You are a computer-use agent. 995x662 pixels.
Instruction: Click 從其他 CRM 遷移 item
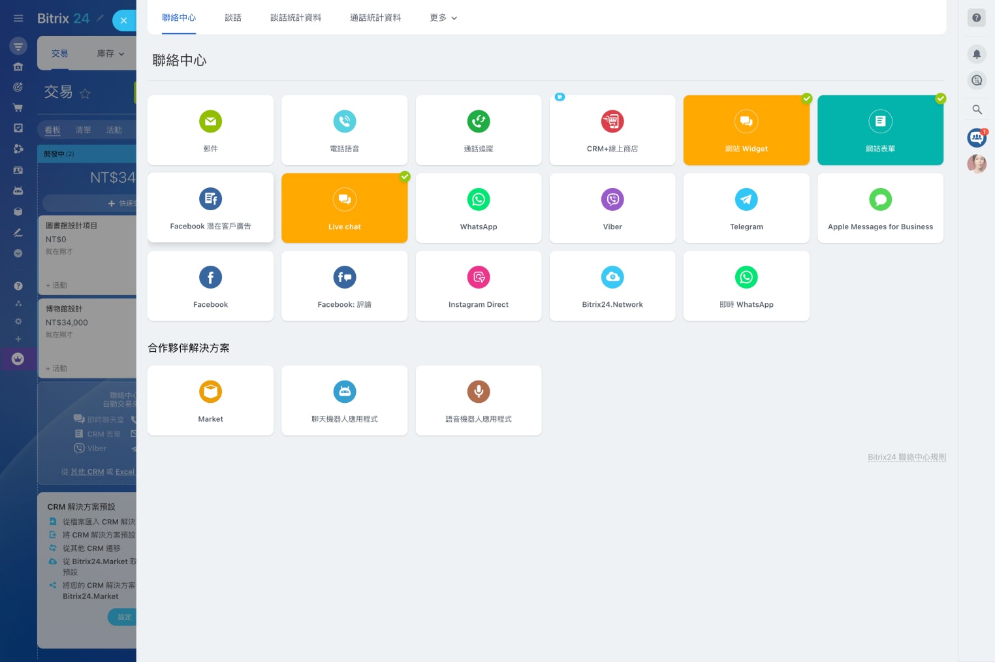coord(91,548)
